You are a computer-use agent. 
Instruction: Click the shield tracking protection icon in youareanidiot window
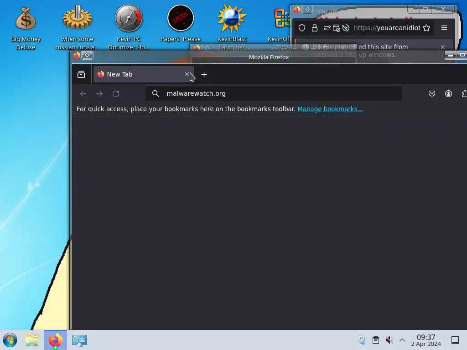302,28
